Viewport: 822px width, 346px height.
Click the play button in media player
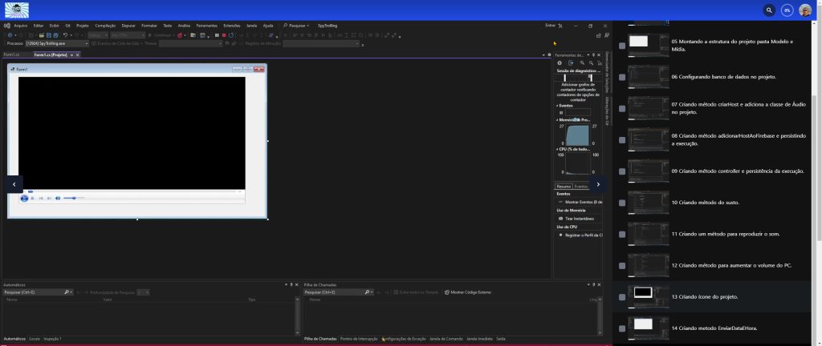pos(23,198)
